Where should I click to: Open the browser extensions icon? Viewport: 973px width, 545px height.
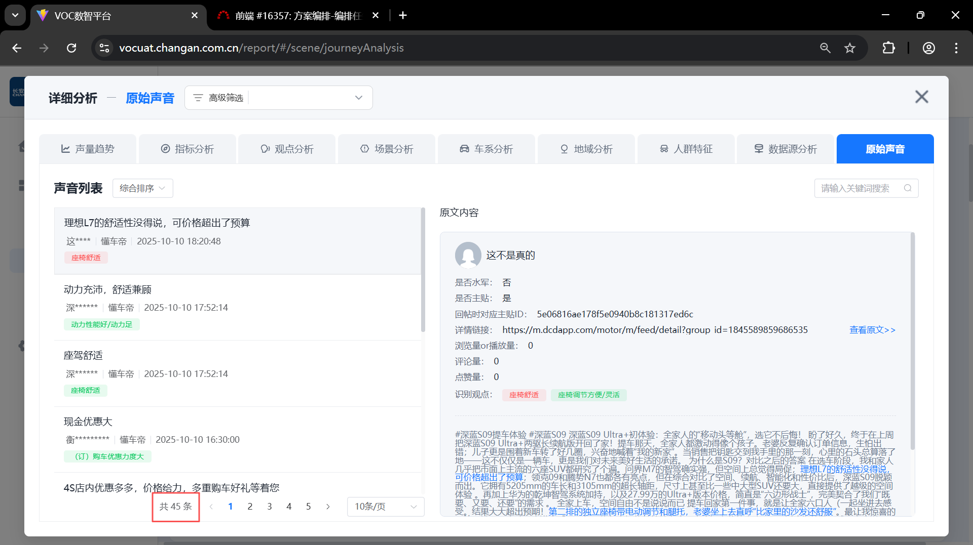click(888, 48)
